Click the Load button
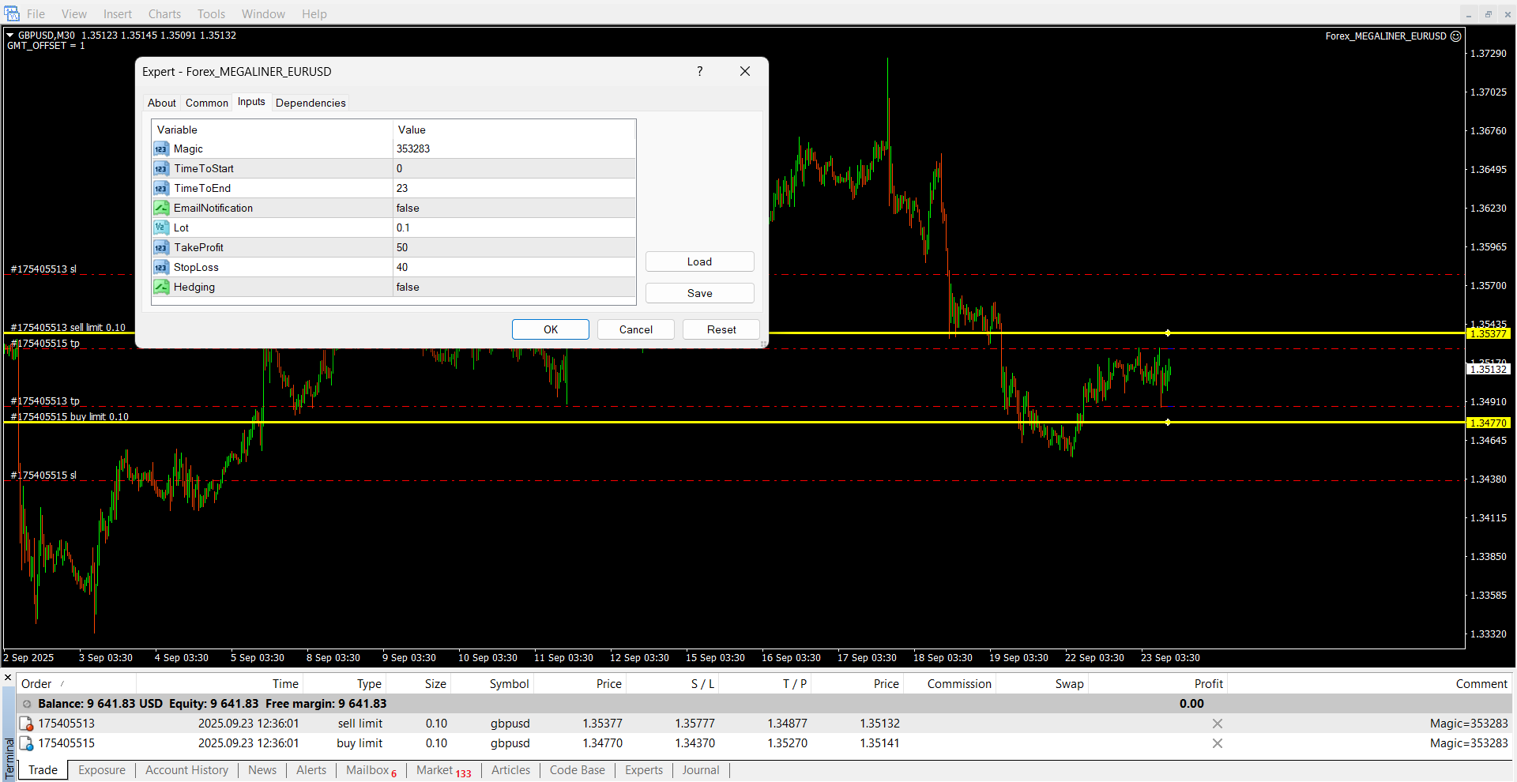The height and width of the screenshot is (782, 1517). 699,261
